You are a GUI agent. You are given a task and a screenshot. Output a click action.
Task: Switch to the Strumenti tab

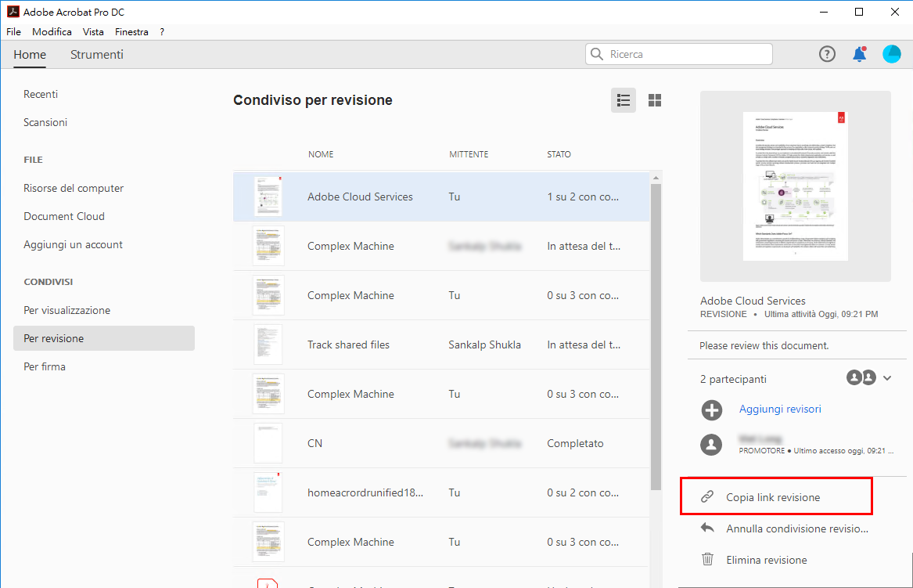tap(97, 55)
